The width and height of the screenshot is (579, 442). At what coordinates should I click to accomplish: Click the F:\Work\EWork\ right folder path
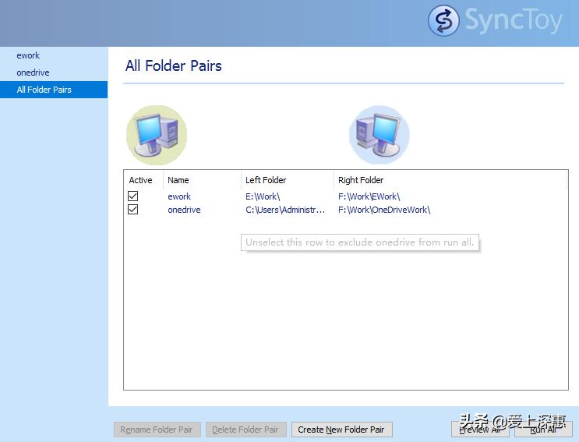pos(369,196)
